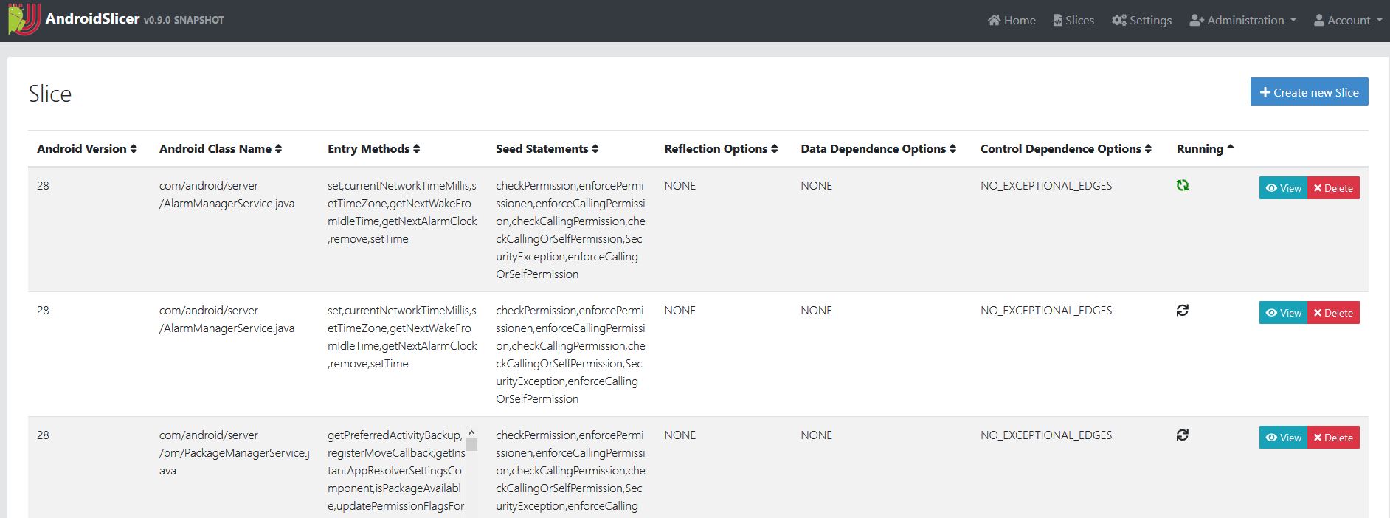The width and height of the screenshot is (1390, 518).
Task: Sort table by Seed Statements
Action: click(547, 149)
